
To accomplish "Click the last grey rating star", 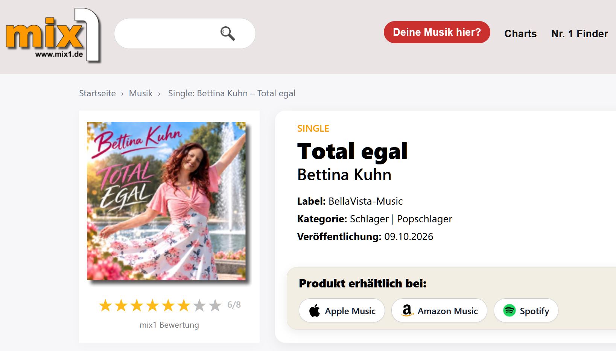I will click(x=215, y=305).
